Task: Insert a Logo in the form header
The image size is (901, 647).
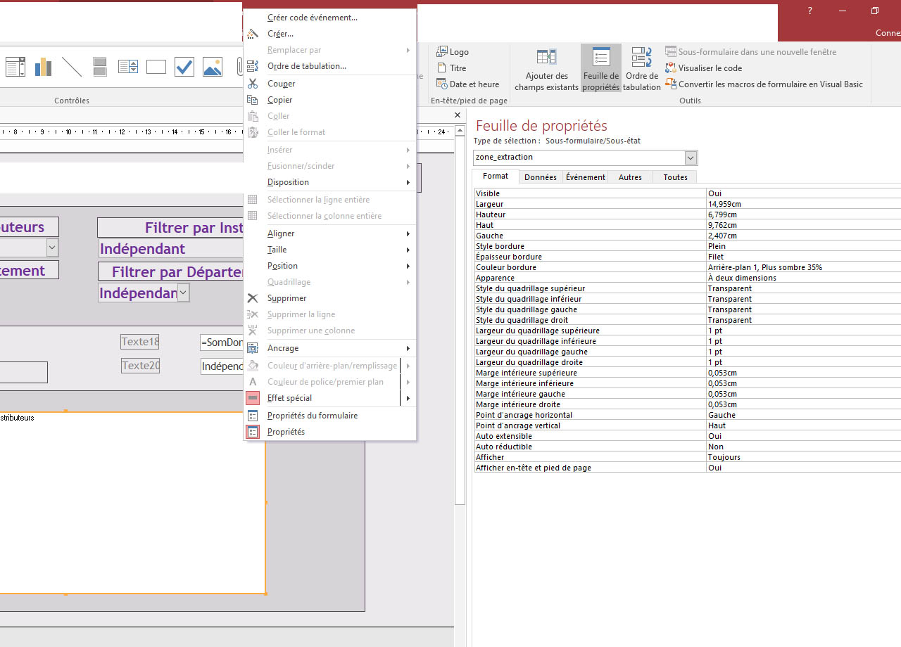Action: click(453, 52)
